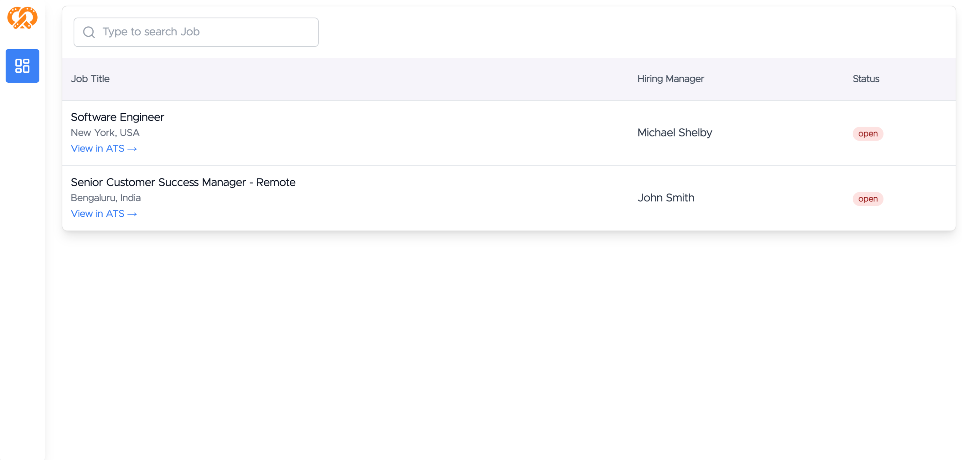Open the dashboard grid icon
The height and width of the screenshot is (460, 962).
pos(22,66)
